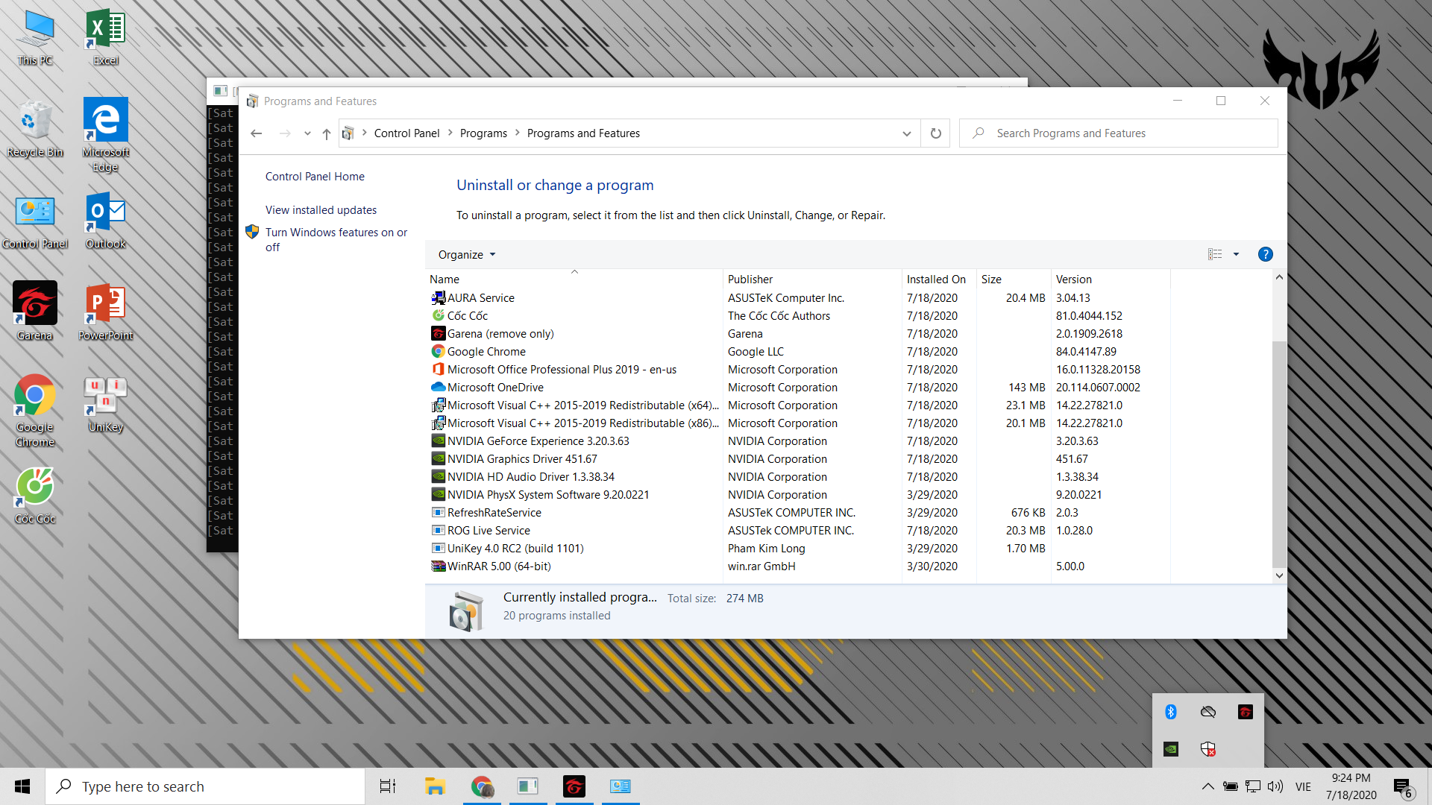Open the Garena icon in the tray overflow

[x=1246, y=712]
